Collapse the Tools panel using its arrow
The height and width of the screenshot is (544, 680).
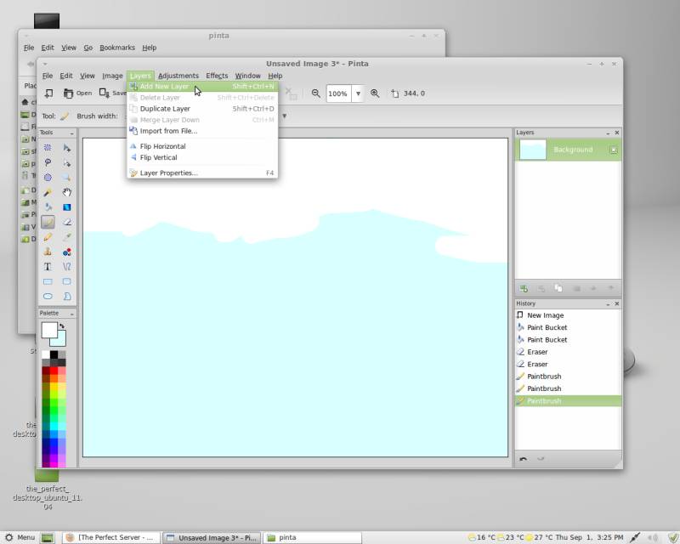pyautogui.click(x=71, y=133)
